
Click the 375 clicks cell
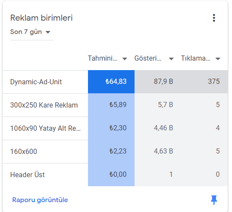204,82
